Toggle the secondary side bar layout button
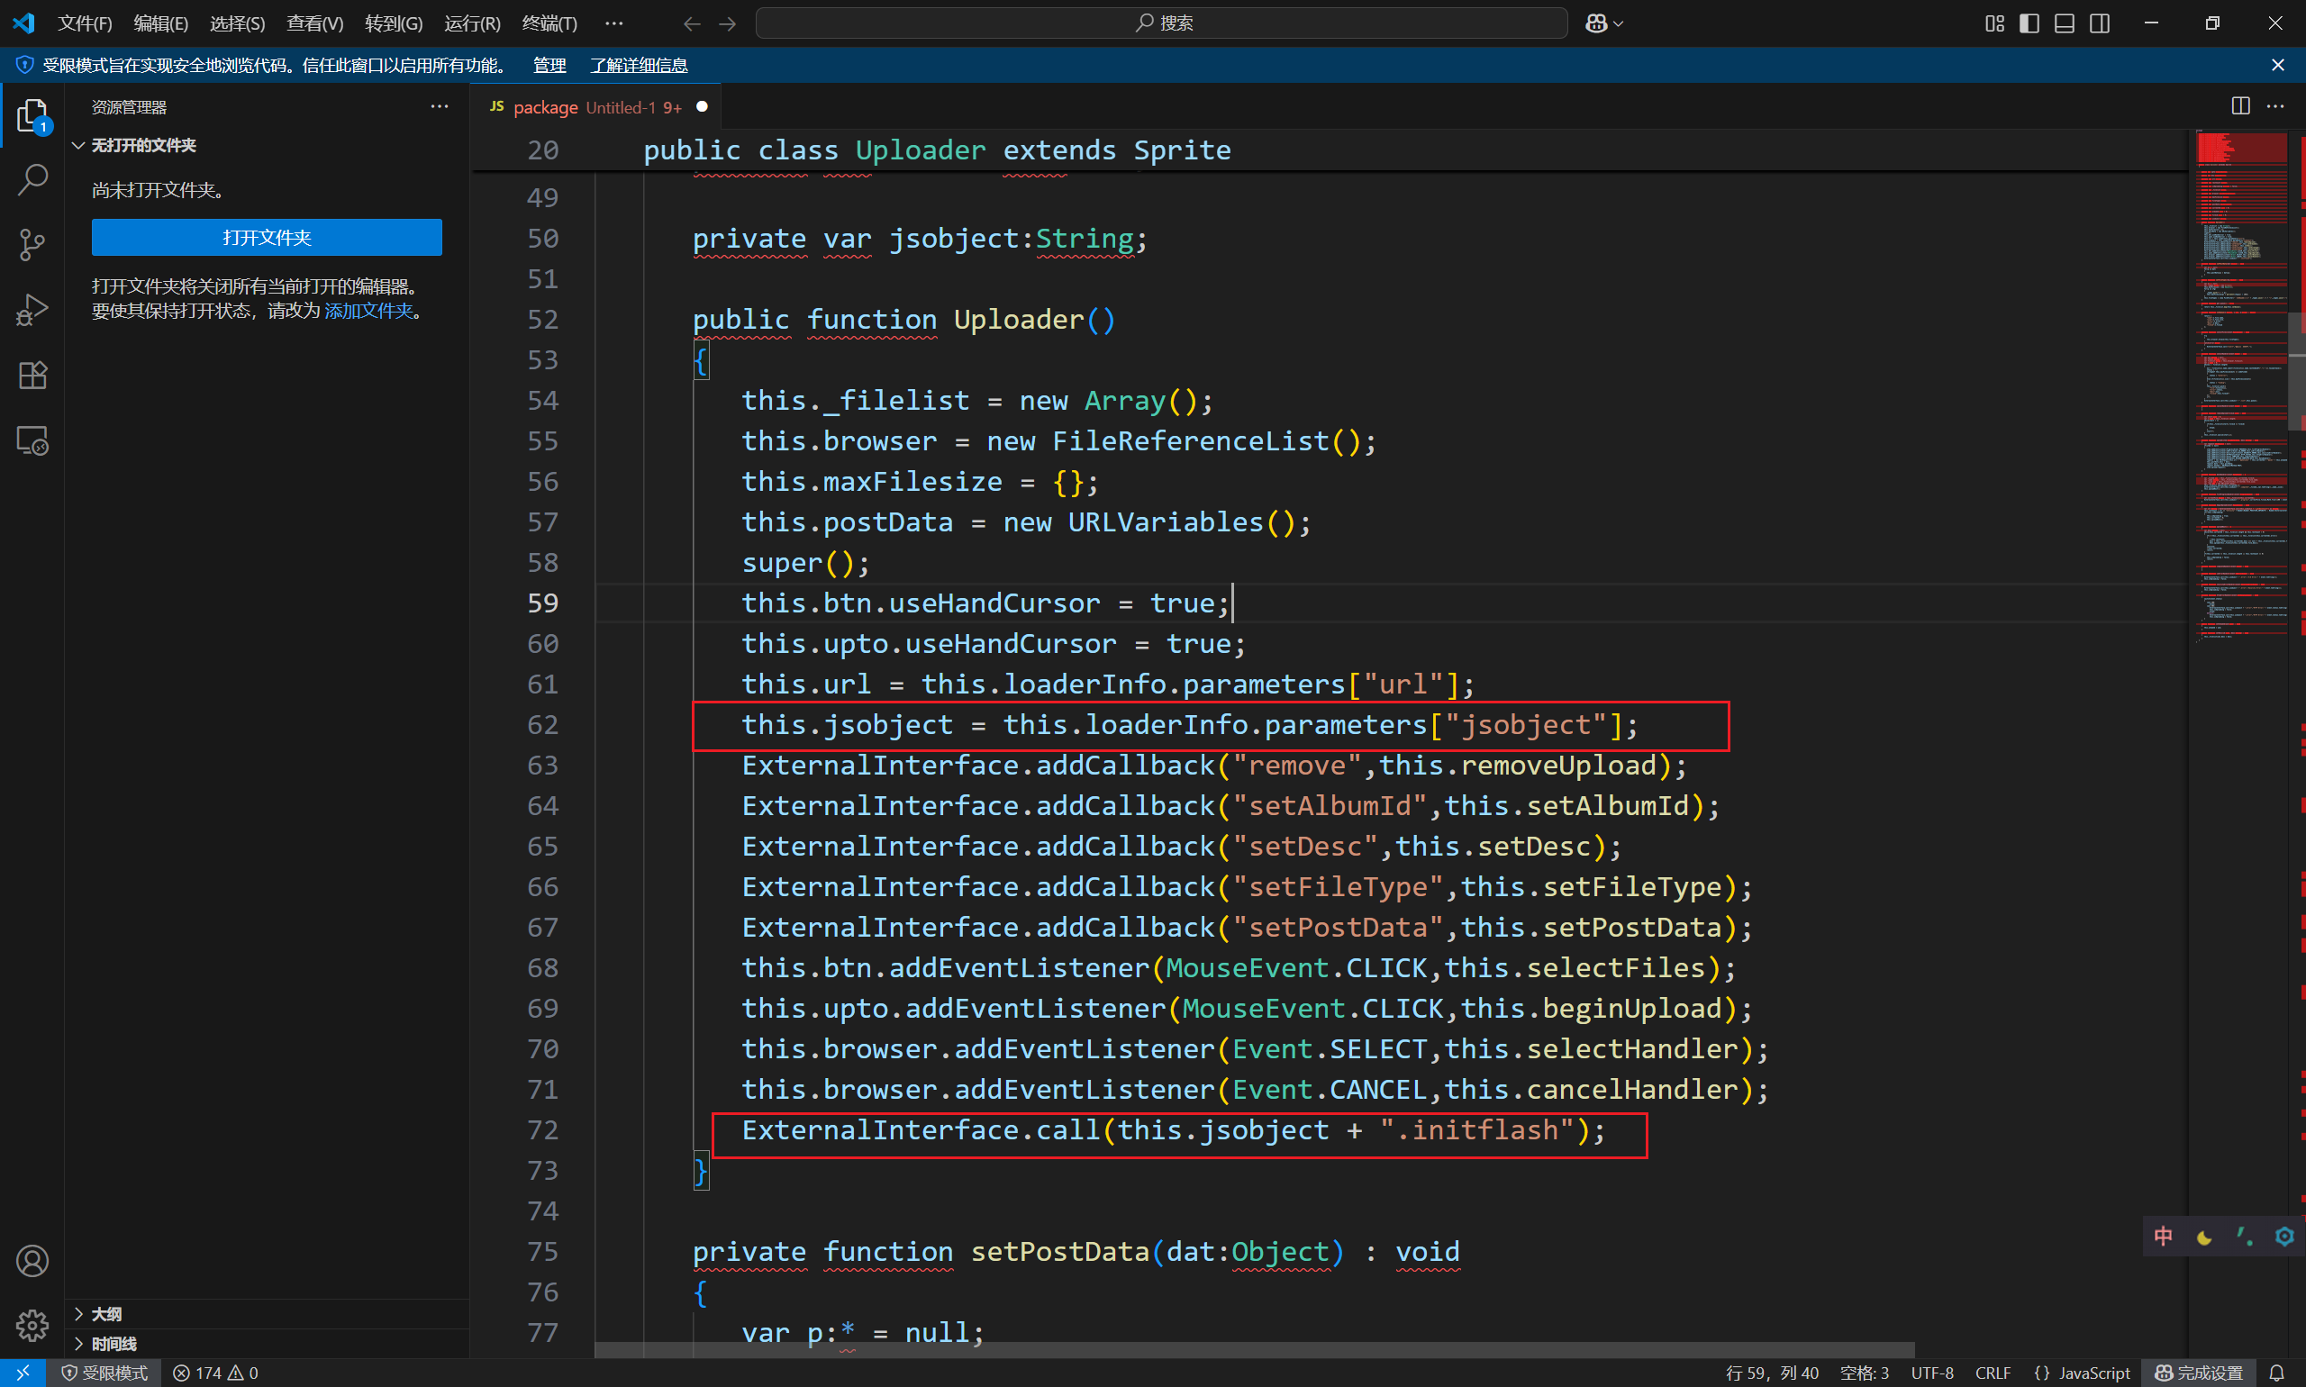The width and height of the screenshot is (2306, 1387). click(2100, 23)
